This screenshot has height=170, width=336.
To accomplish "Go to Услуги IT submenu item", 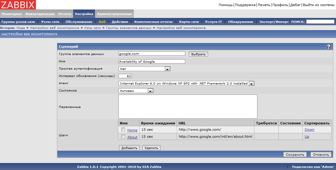I will (x=214, y=22).
